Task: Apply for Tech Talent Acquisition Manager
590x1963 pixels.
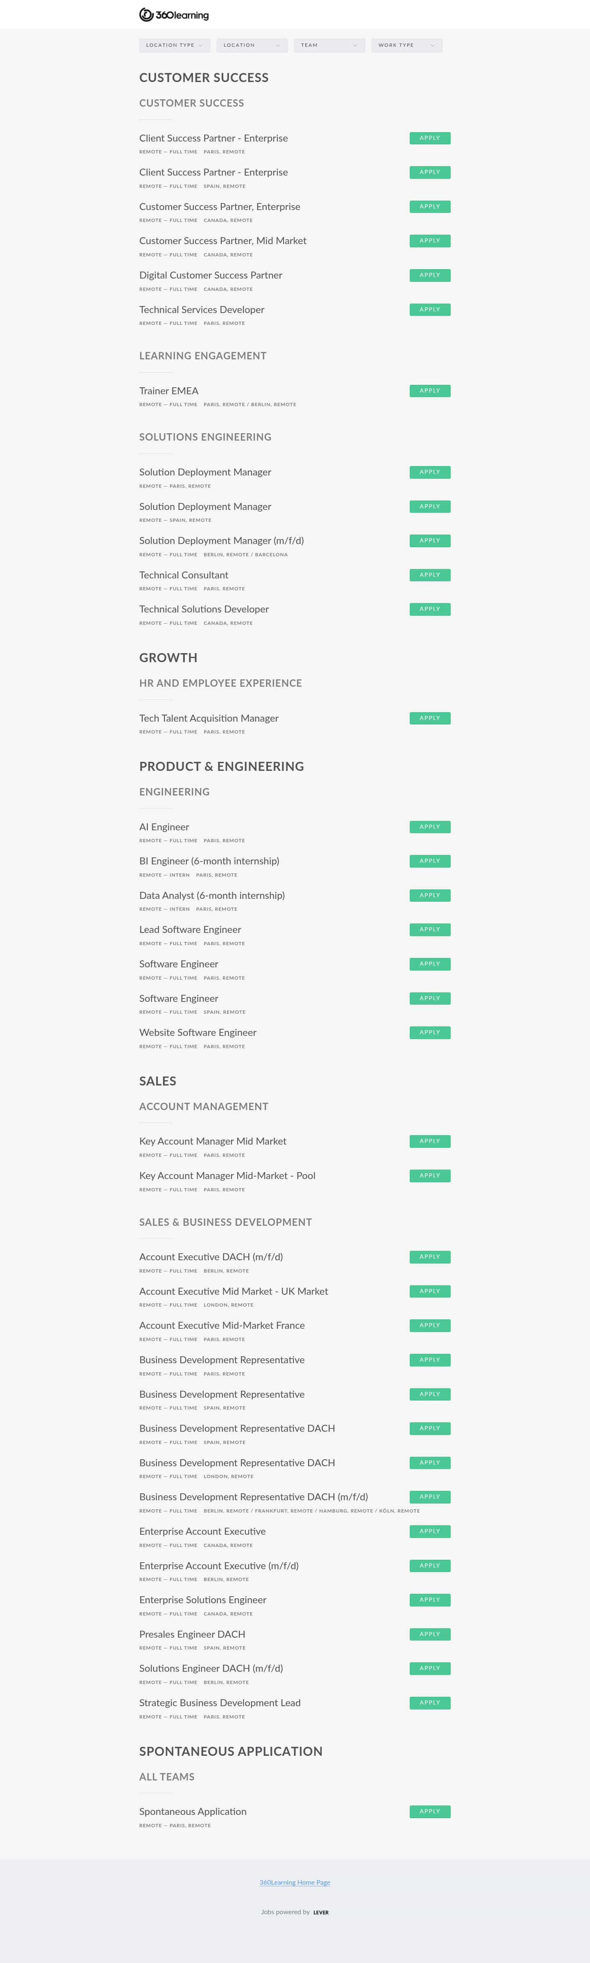Action: click(429, 718)
